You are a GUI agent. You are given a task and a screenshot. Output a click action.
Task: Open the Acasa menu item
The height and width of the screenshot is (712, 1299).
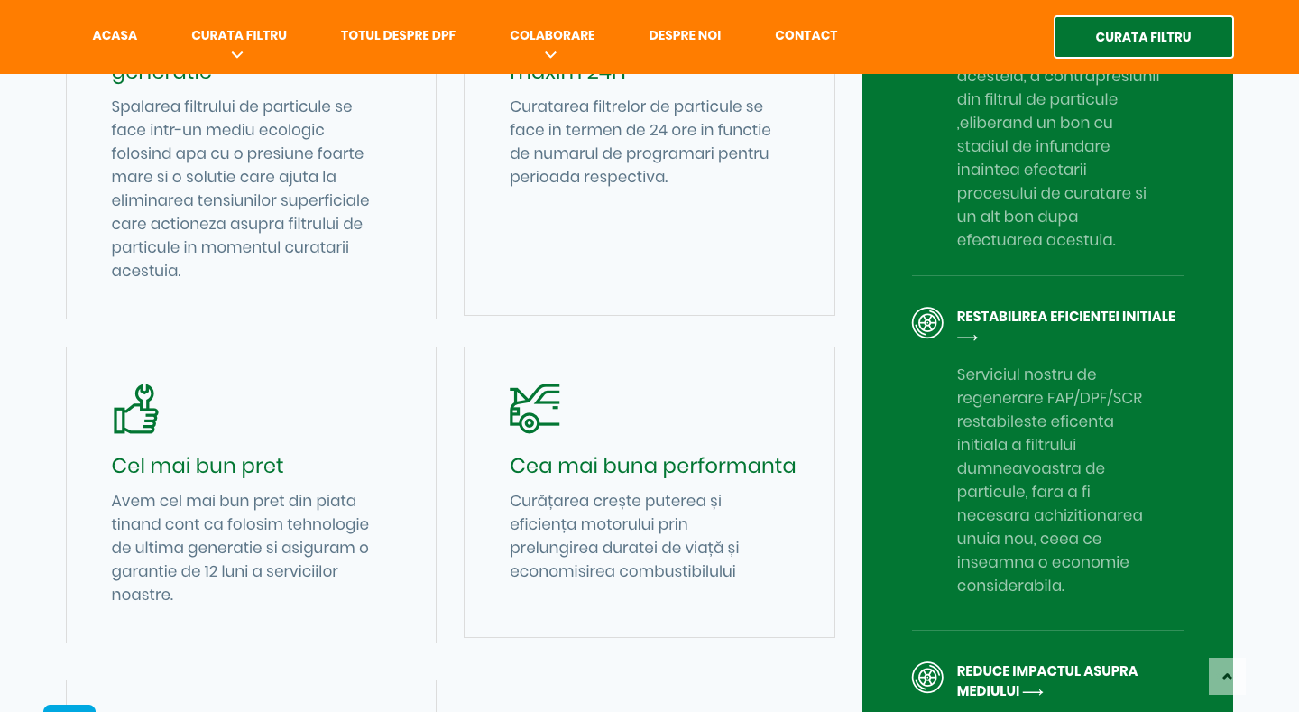[115, 35]
